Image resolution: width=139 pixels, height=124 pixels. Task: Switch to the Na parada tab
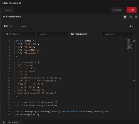pos(117,34)
